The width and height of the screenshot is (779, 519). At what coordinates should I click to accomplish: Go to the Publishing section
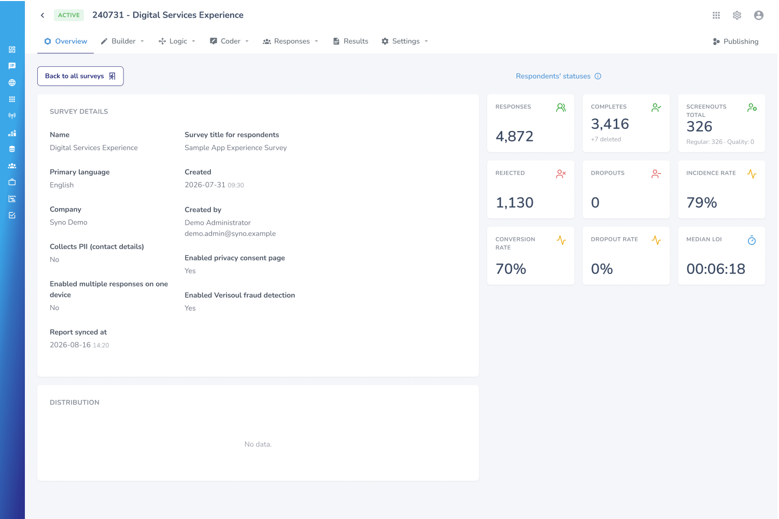tap(735, 41)
